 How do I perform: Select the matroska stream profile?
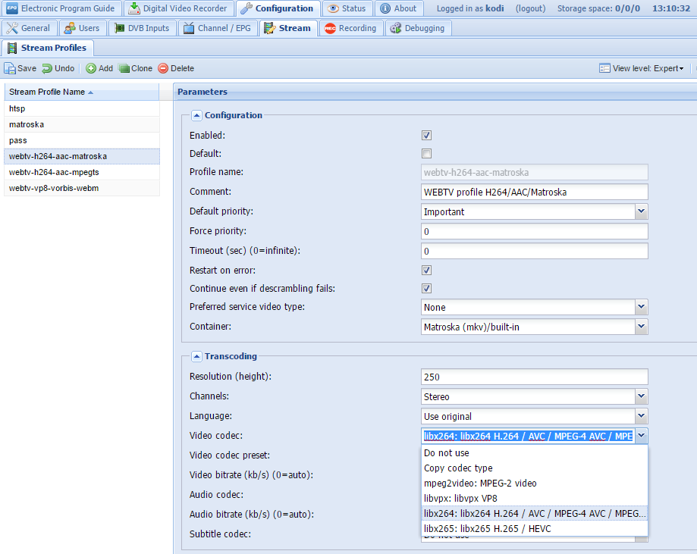82,124
